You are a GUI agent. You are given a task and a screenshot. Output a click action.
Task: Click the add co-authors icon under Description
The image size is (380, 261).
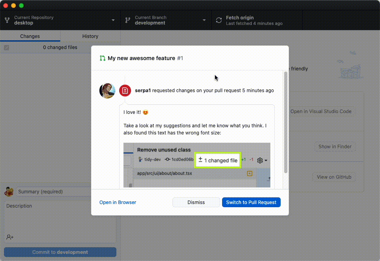tap(10, 237)
